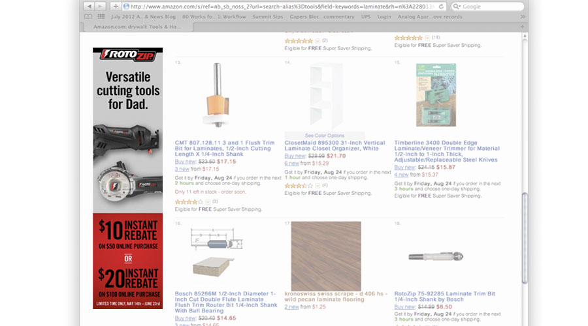588x326 pixels.
Task: Open the UPS bookmark
Action: pyautogui.click(x=366, y=17)
